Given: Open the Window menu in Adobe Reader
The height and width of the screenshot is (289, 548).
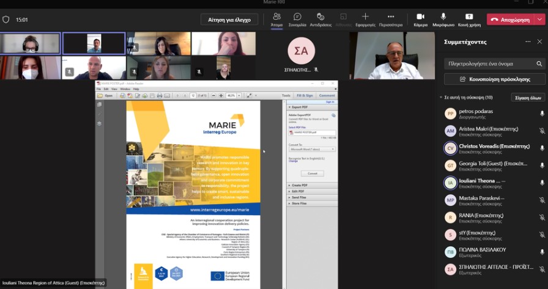Looking at the screenshot, I should pos(125,89).
